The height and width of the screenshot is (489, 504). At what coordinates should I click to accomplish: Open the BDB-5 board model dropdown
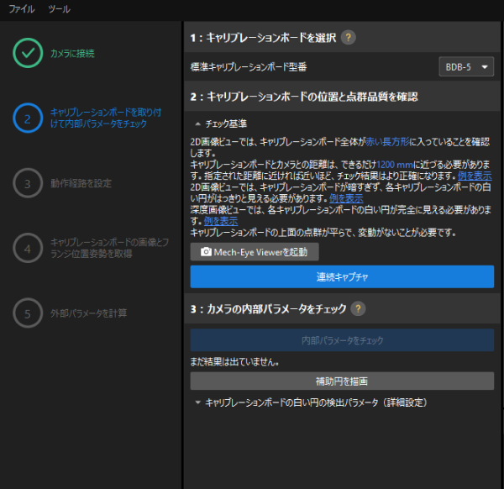[466, 67]
